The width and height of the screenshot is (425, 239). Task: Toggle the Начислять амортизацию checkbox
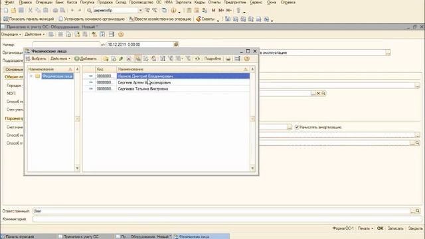point(297,127)
